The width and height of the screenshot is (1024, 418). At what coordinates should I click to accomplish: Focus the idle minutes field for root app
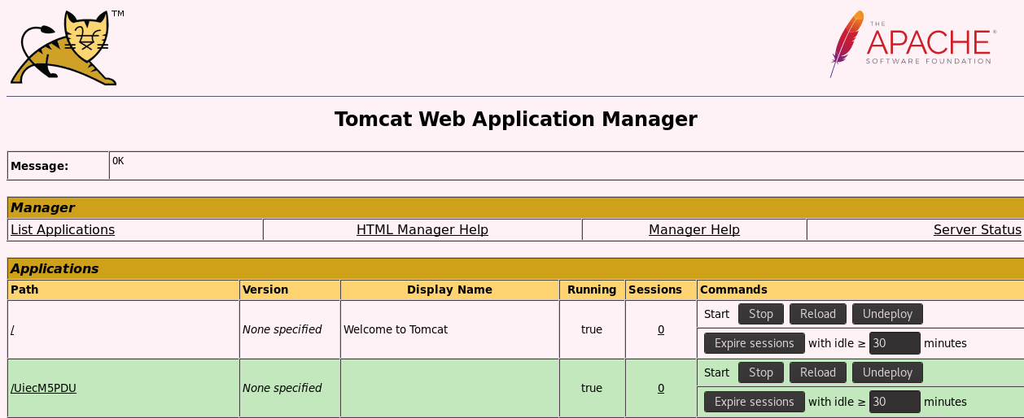(x=895, y=343)
